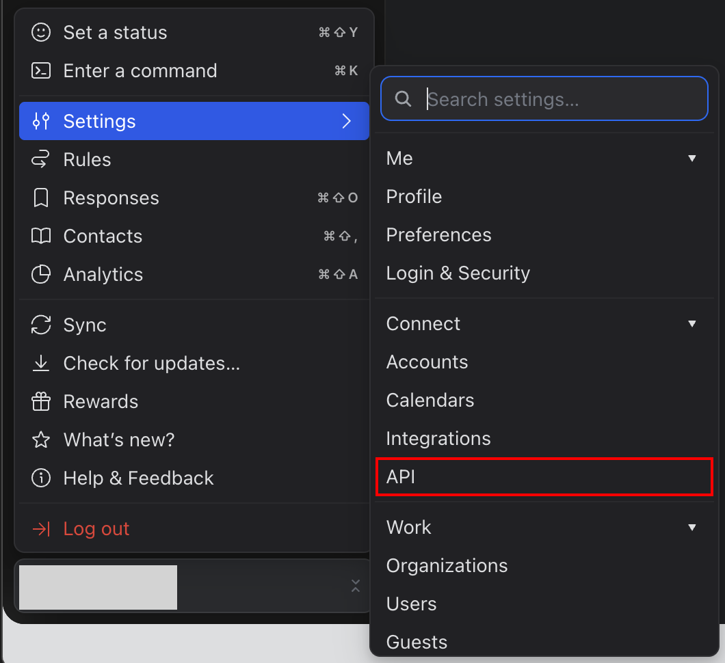Click the gift box Rewards icon
Viewport: 725px width, 663px height.
(40, 401)
